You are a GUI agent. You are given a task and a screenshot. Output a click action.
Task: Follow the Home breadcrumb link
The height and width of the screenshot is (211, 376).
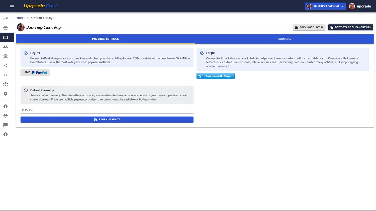pos(21,18)
